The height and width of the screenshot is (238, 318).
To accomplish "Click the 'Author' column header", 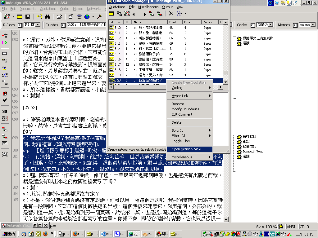I will (210, 22).
